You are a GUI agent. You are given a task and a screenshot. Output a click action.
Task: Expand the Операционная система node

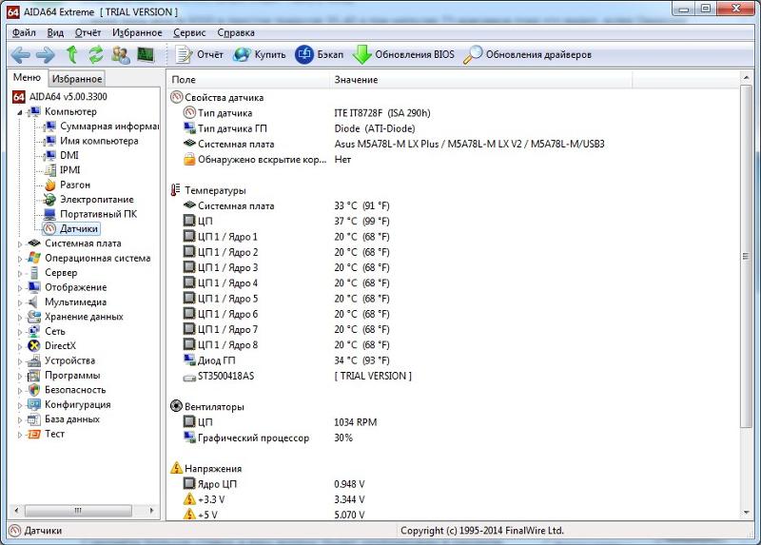coord(20,259)
